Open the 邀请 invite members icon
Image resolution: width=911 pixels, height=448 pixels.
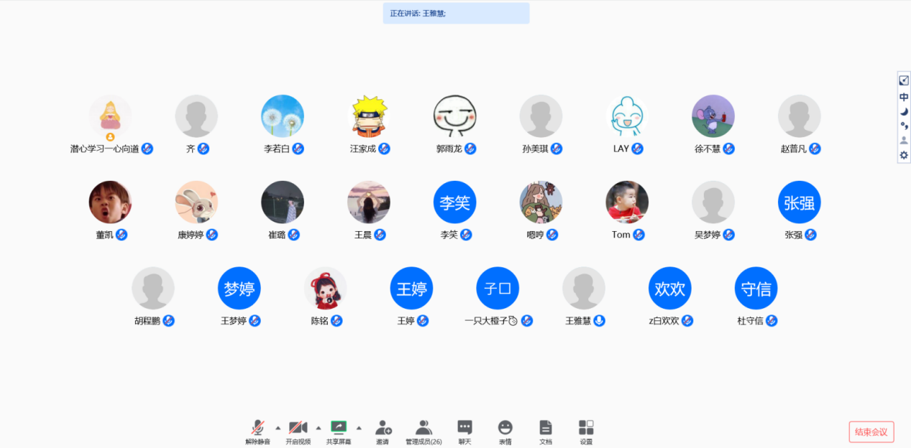[x=383, y=429]
